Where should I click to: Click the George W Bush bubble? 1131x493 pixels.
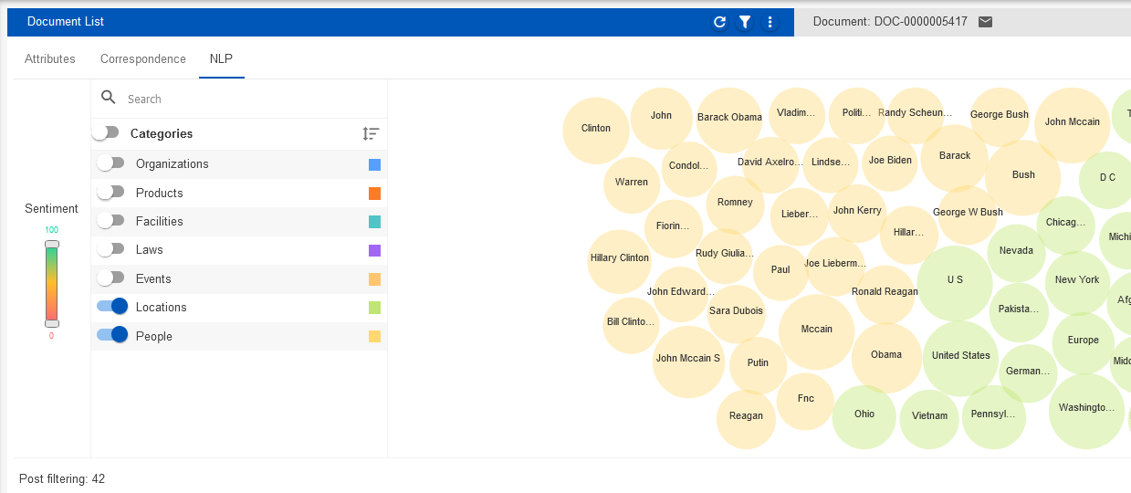pos(968,215)
